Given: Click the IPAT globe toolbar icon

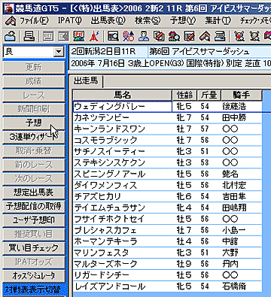Looking at the screenshot, I should coord(78,36).
